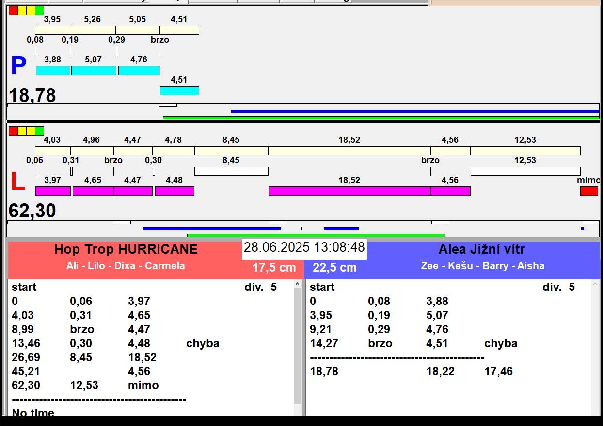Click the date and time label 28.06.2025
This screenshot has height=426, width=603.
(x=304, y=248)
